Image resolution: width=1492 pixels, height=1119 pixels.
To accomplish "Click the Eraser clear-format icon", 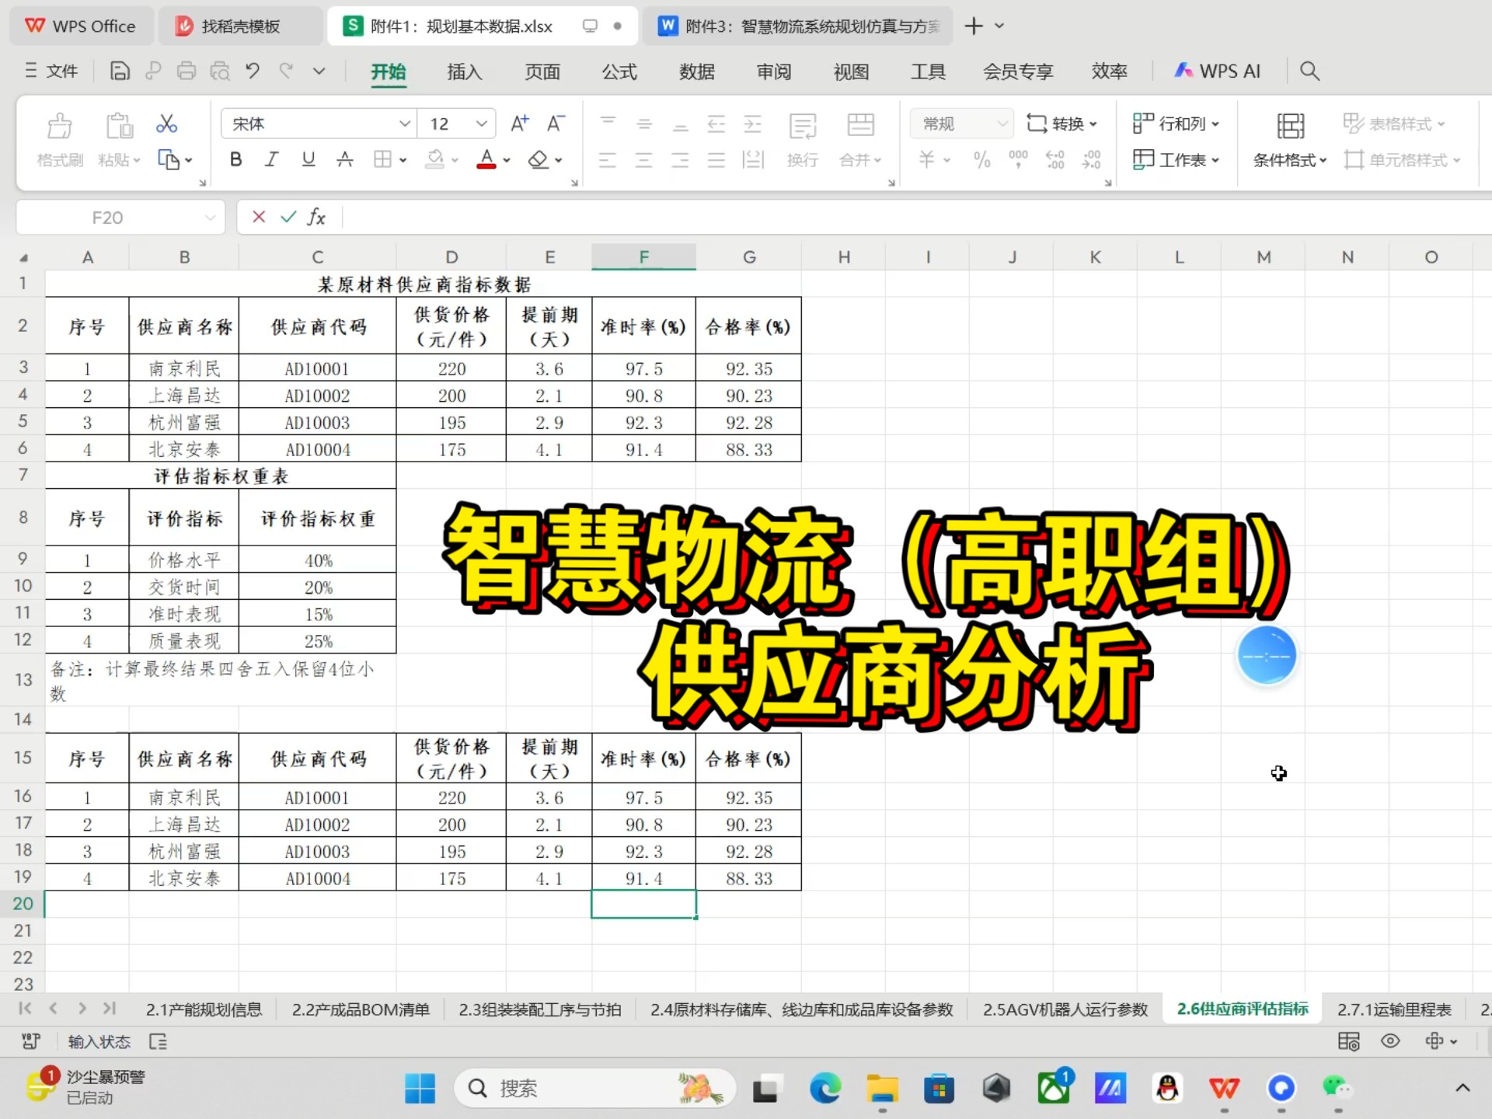I will 538,159.
